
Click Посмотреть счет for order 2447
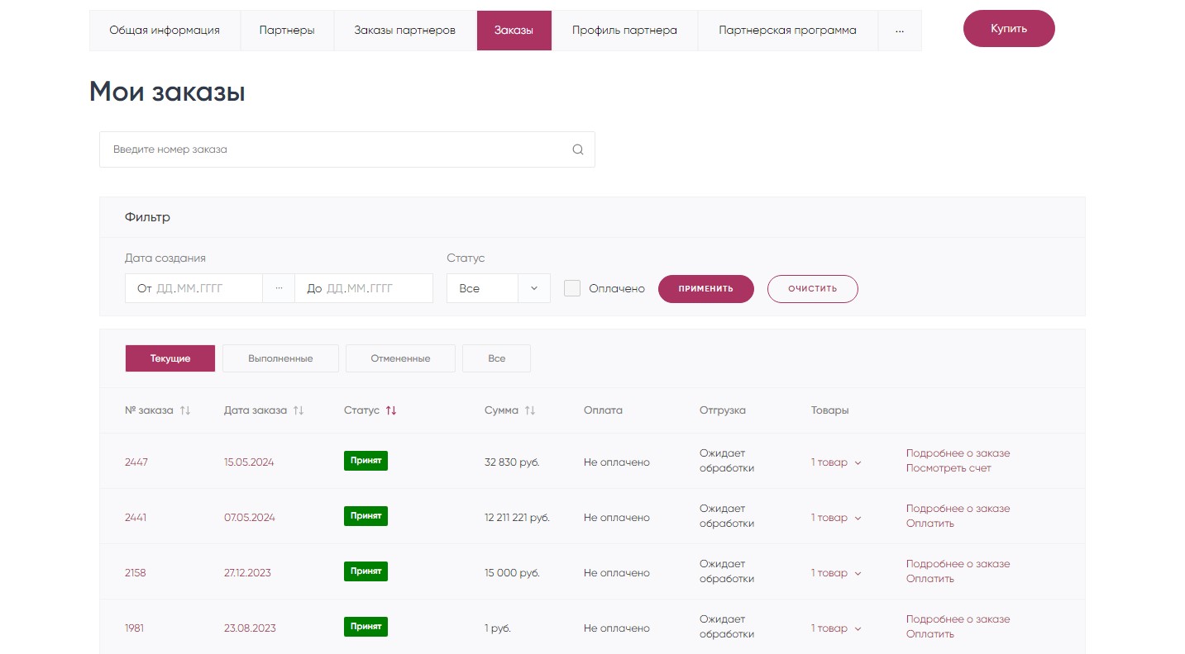pos(948,468)
